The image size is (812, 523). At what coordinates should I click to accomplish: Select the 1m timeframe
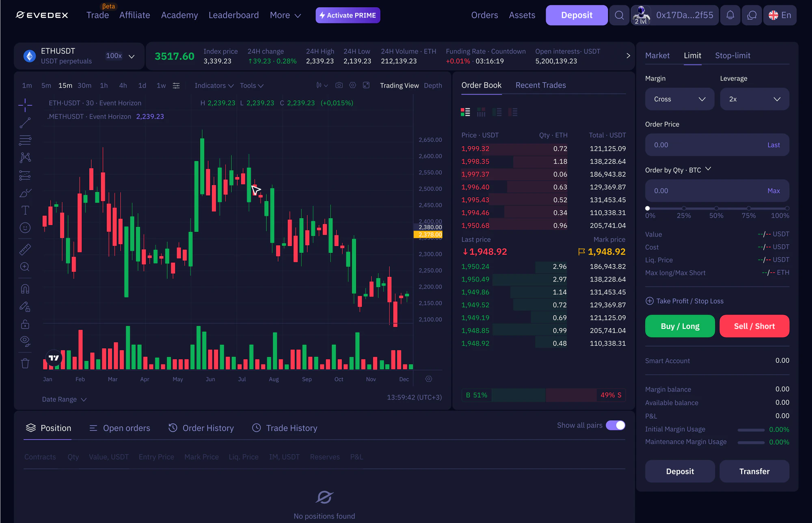(x=27, y=86)
